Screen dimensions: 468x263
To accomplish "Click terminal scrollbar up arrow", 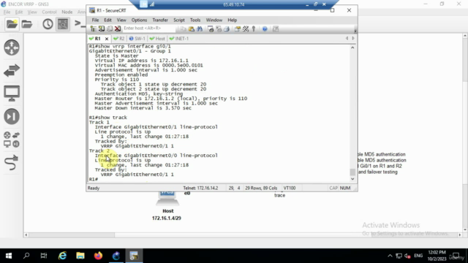I will tap(352, 47).
